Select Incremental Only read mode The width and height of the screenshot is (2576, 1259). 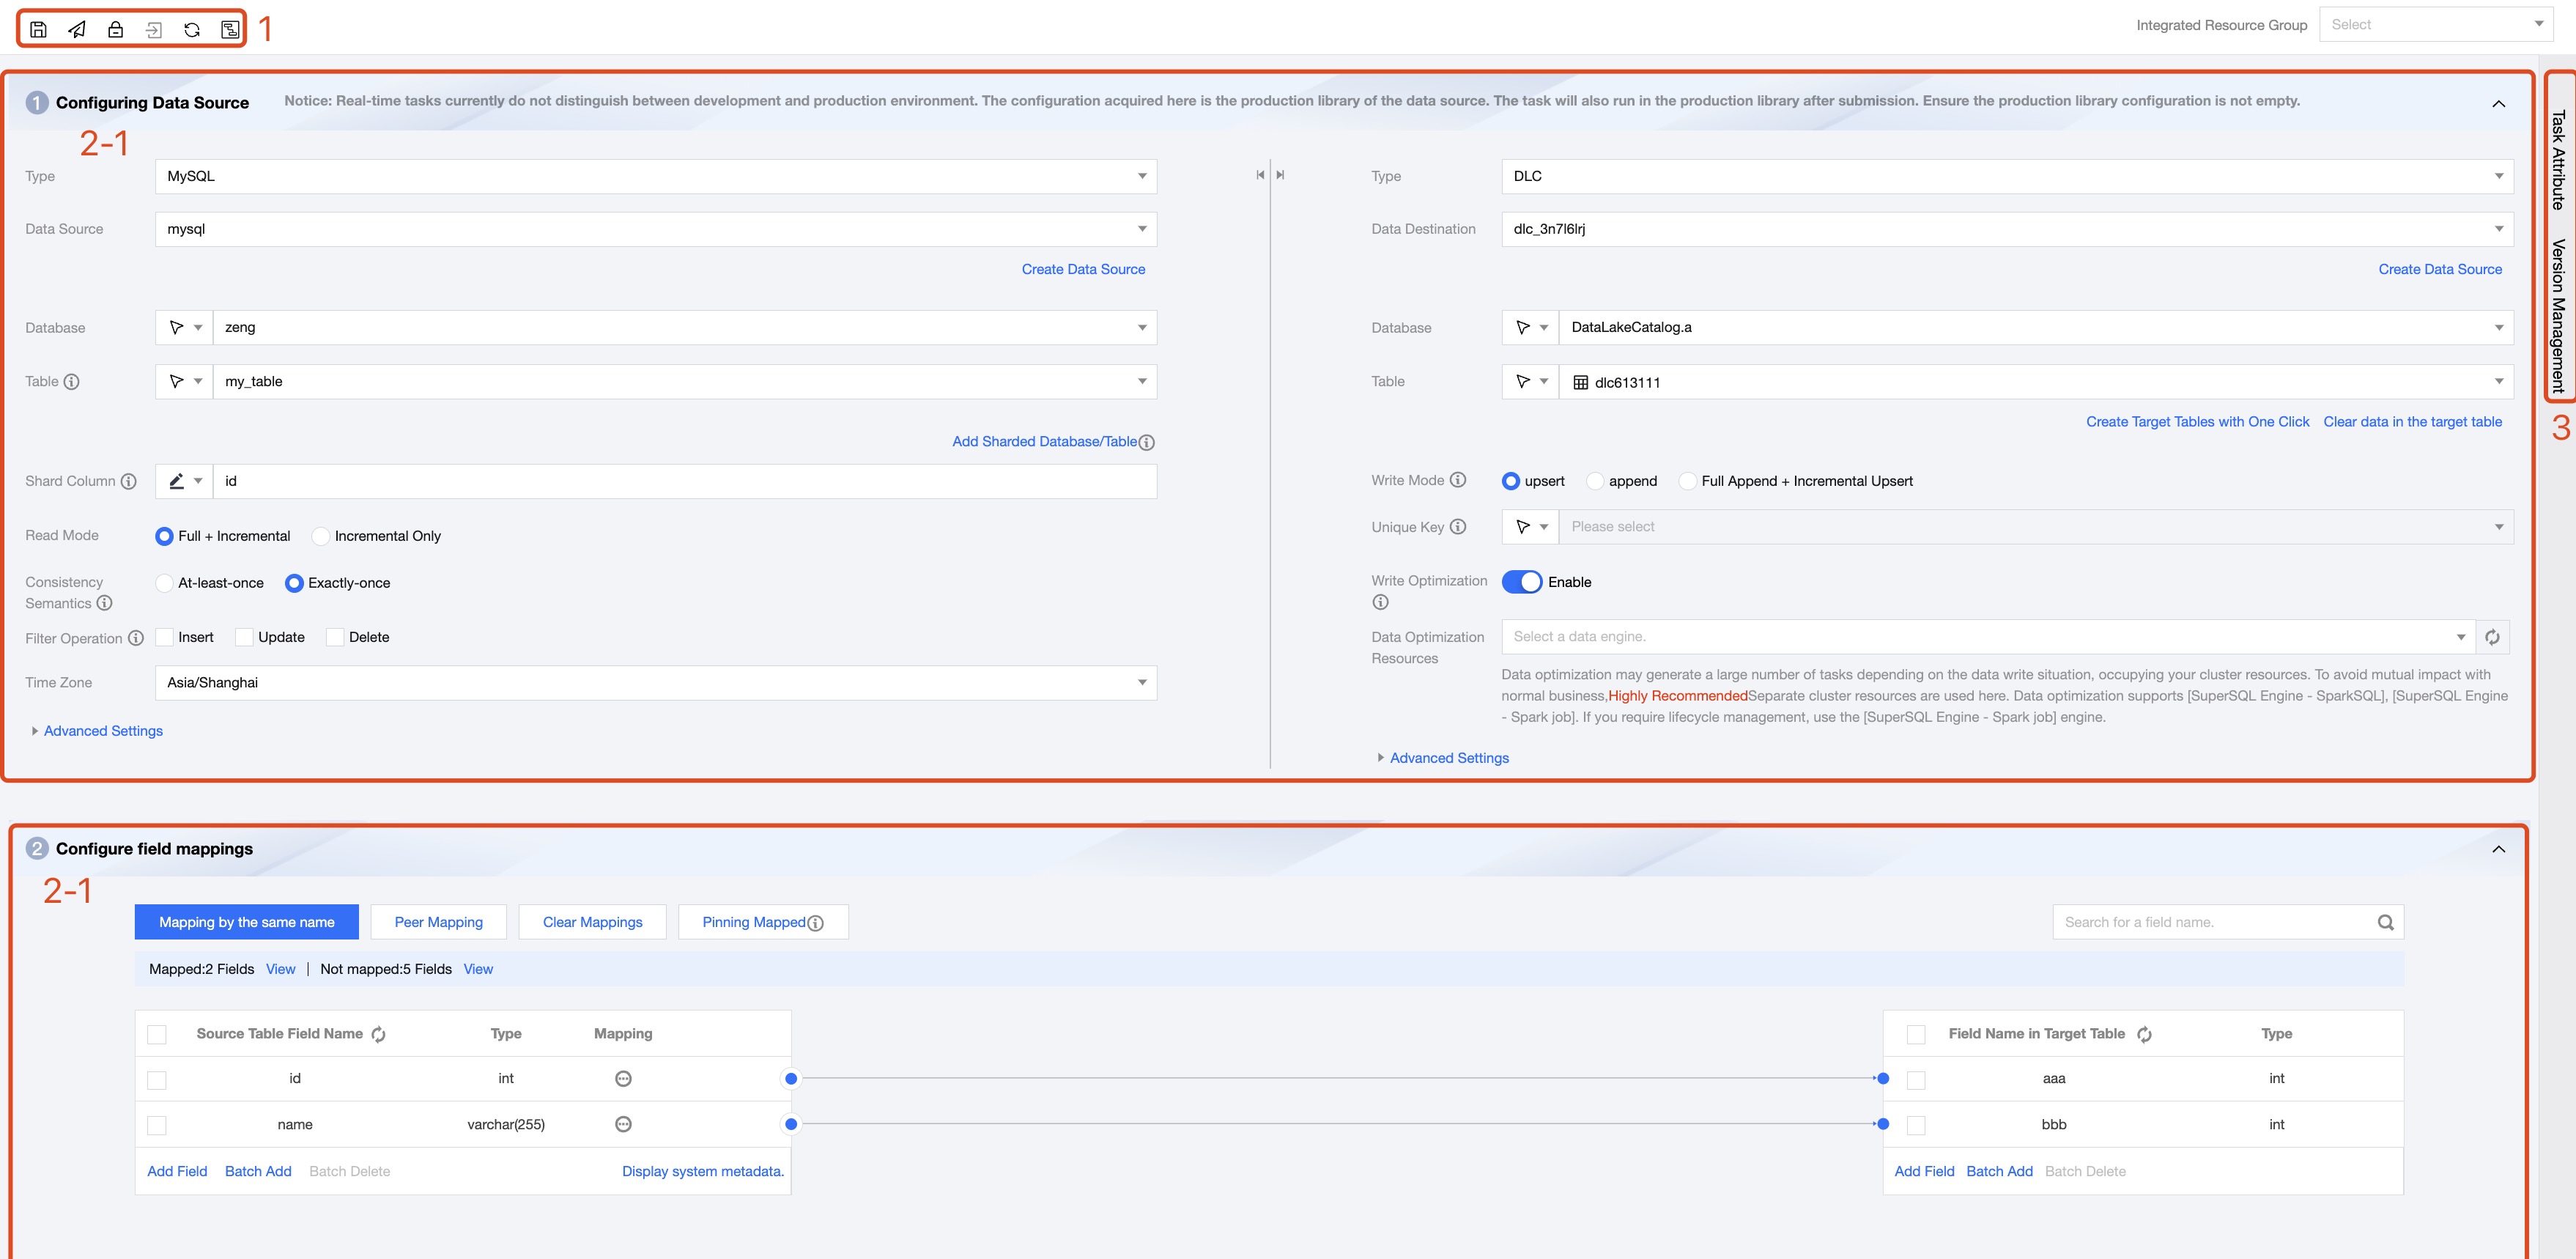point(321,536)
